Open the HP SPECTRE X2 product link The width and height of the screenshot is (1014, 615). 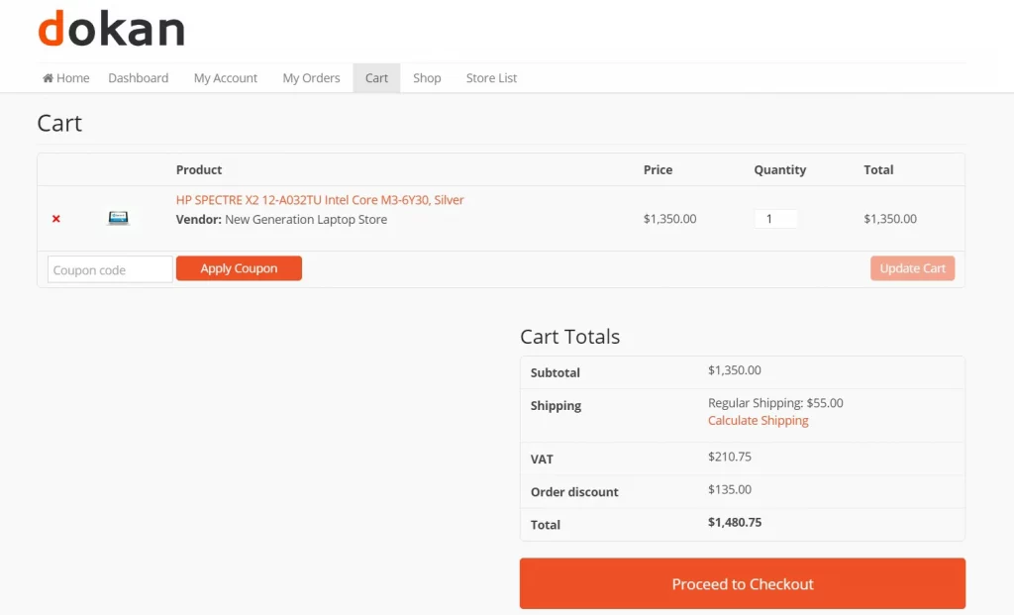pos(320,200)
